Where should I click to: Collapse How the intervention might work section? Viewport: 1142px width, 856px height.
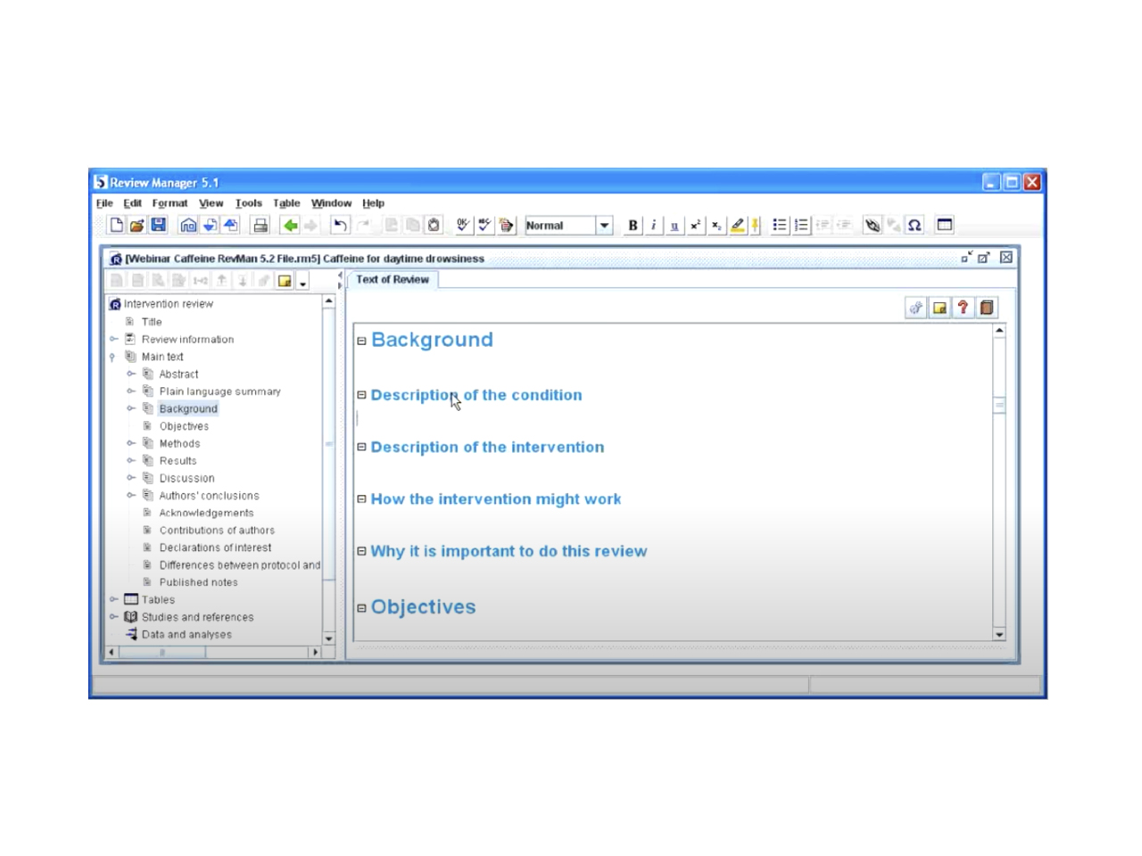pos(361,499)
